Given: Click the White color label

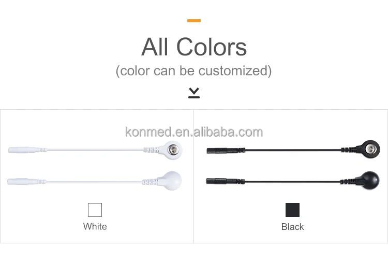Looking at the screenshot, I should [95, 226].
